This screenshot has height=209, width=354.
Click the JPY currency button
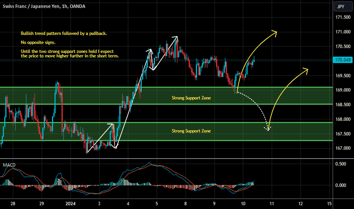tap(343, 6)
